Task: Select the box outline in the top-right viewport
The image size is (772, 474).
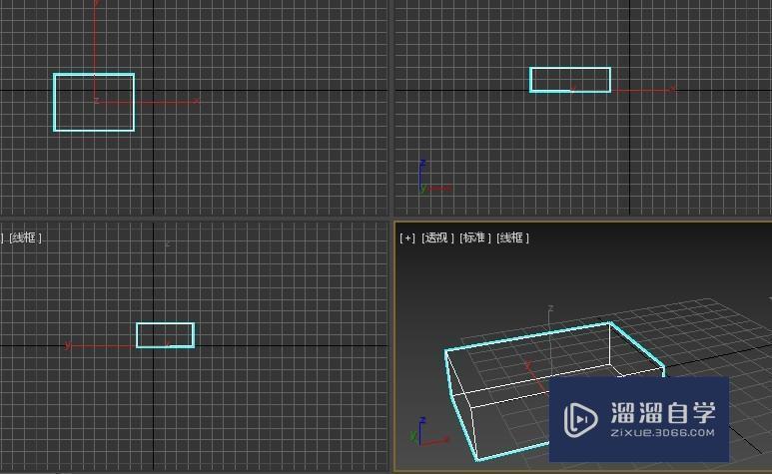Action: point(570,80)
